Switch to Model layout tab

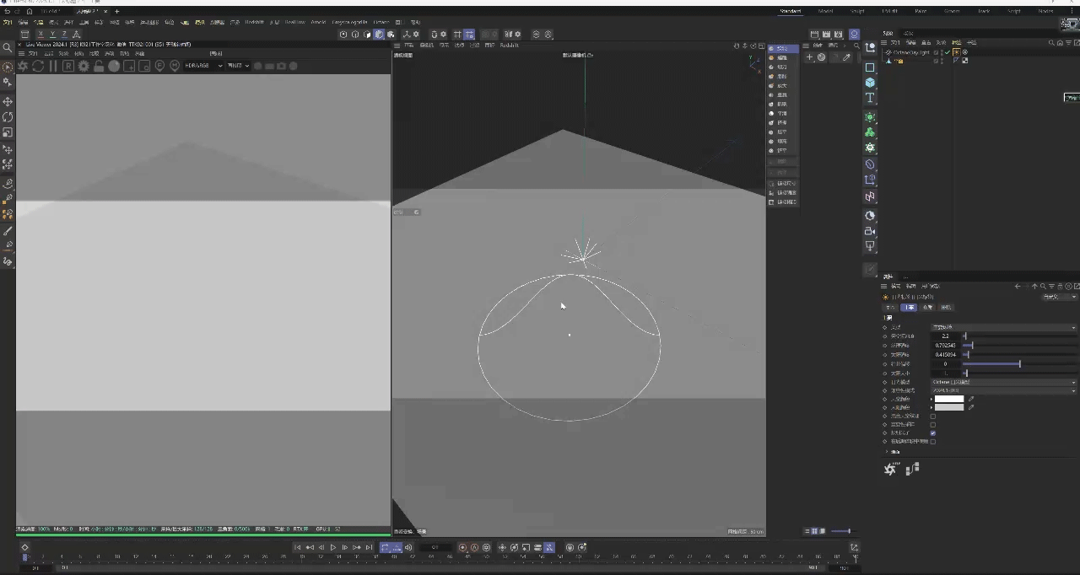(x=825, y=12)
